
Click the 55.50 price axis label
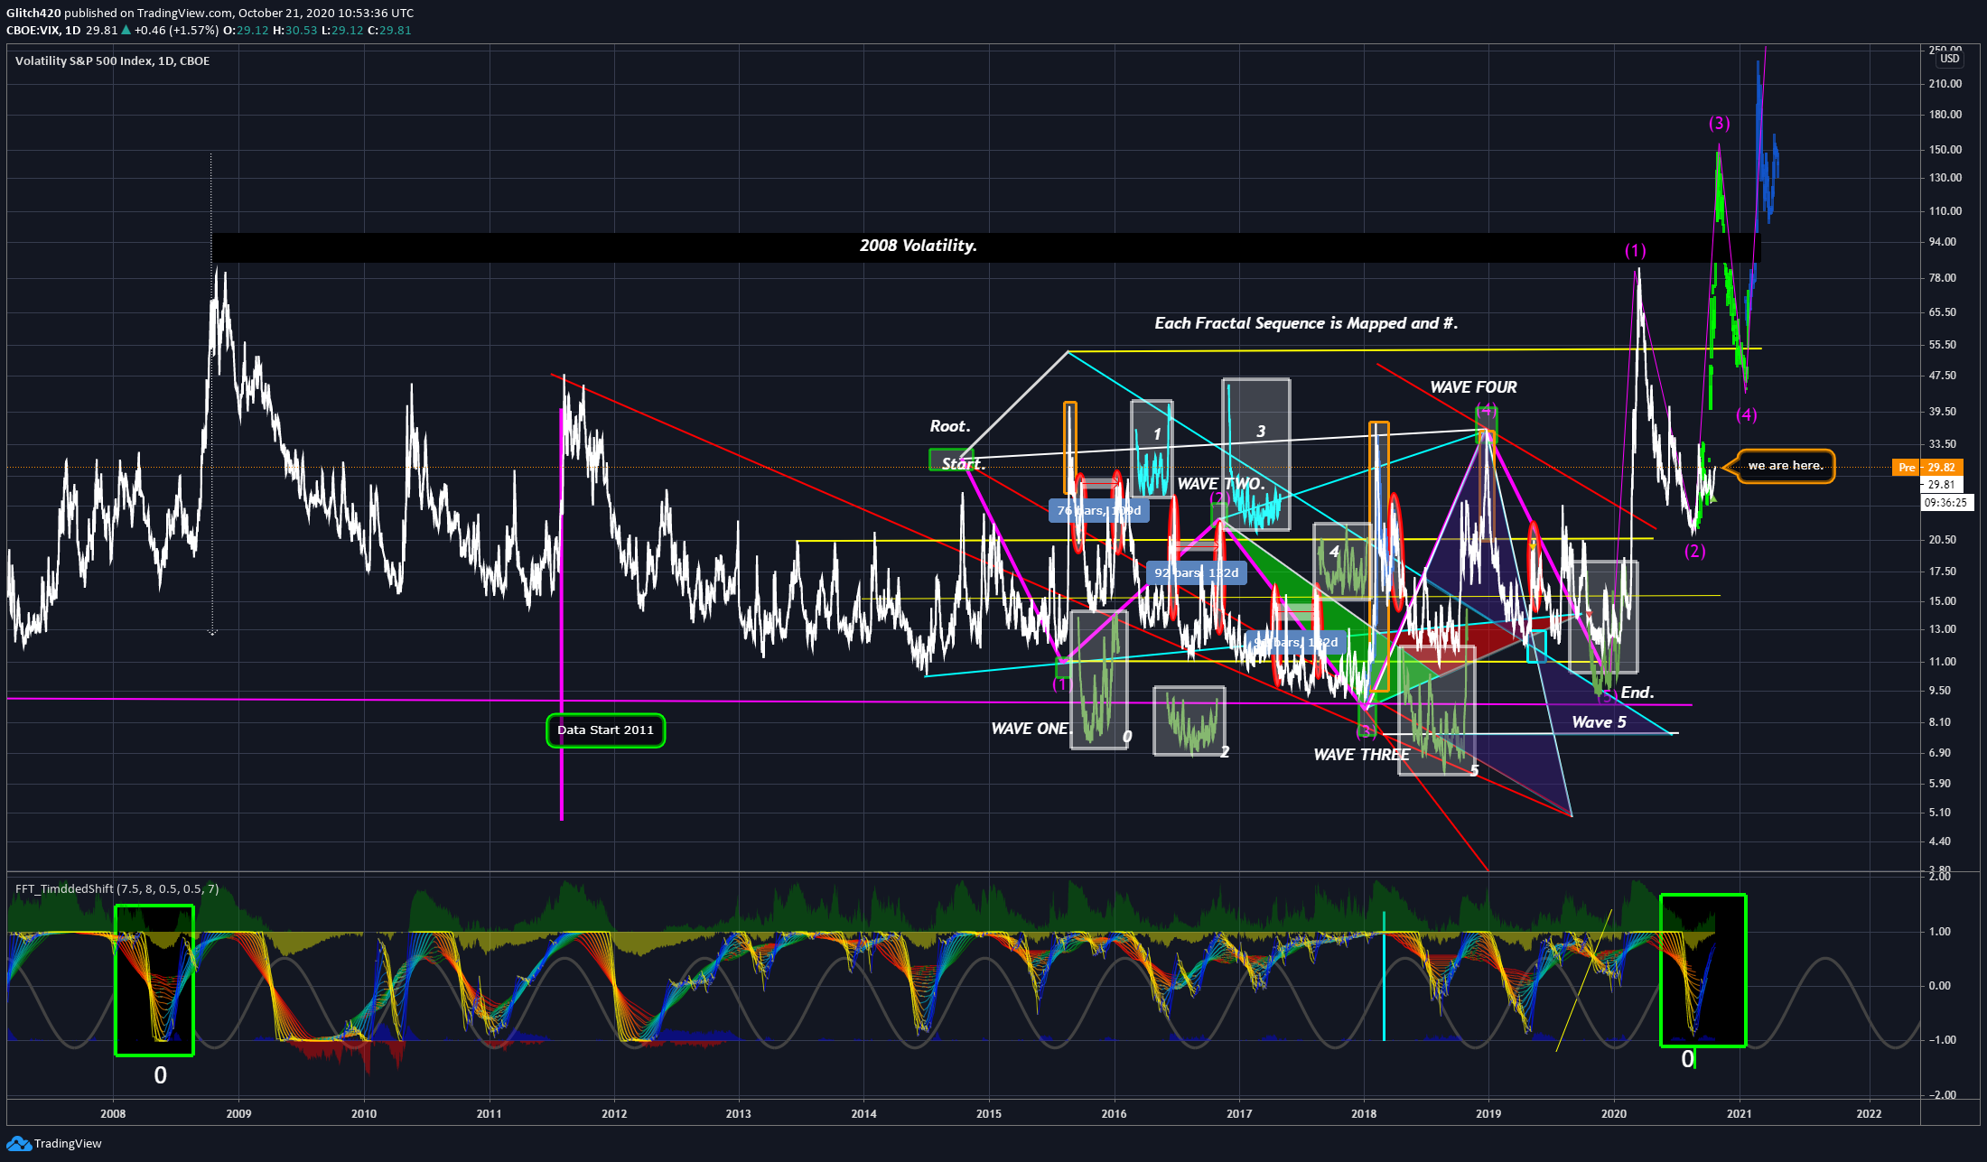1942,345
